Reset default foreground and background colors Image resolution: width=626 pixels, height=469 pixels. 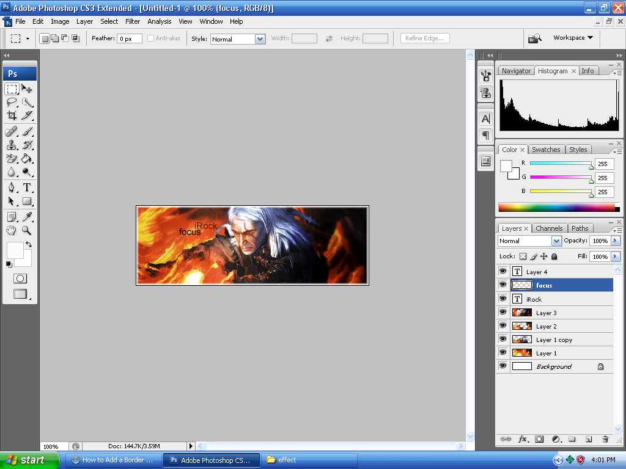9,264
